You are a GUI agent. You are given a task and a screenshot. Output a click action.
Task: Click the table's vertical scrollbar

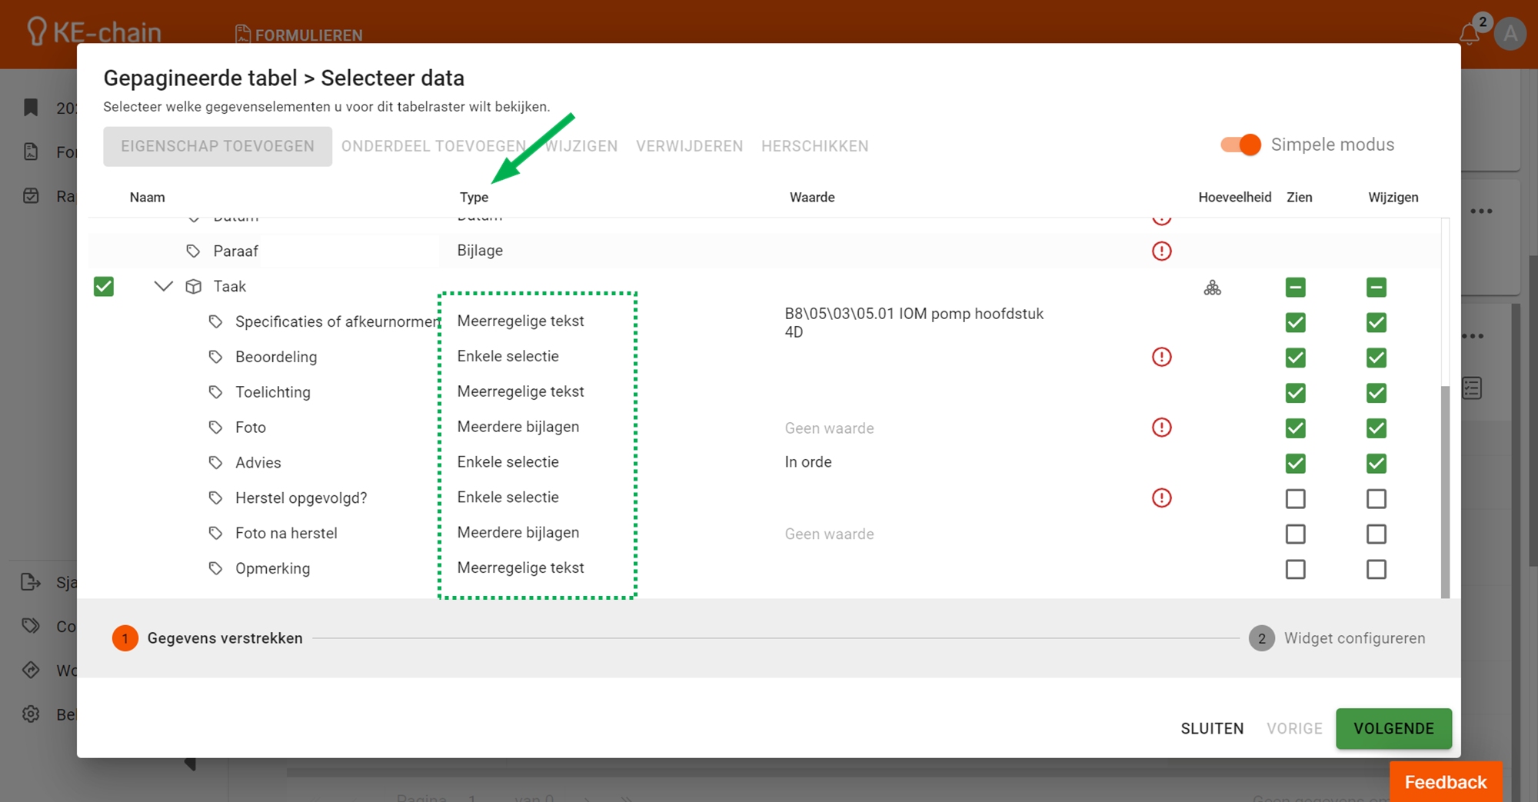coord(1445,491)
